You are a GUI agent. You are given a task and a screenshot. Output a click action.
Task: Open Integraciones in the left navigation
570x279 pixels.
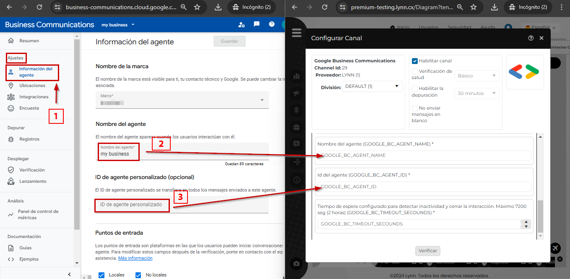tap(34, 97)
